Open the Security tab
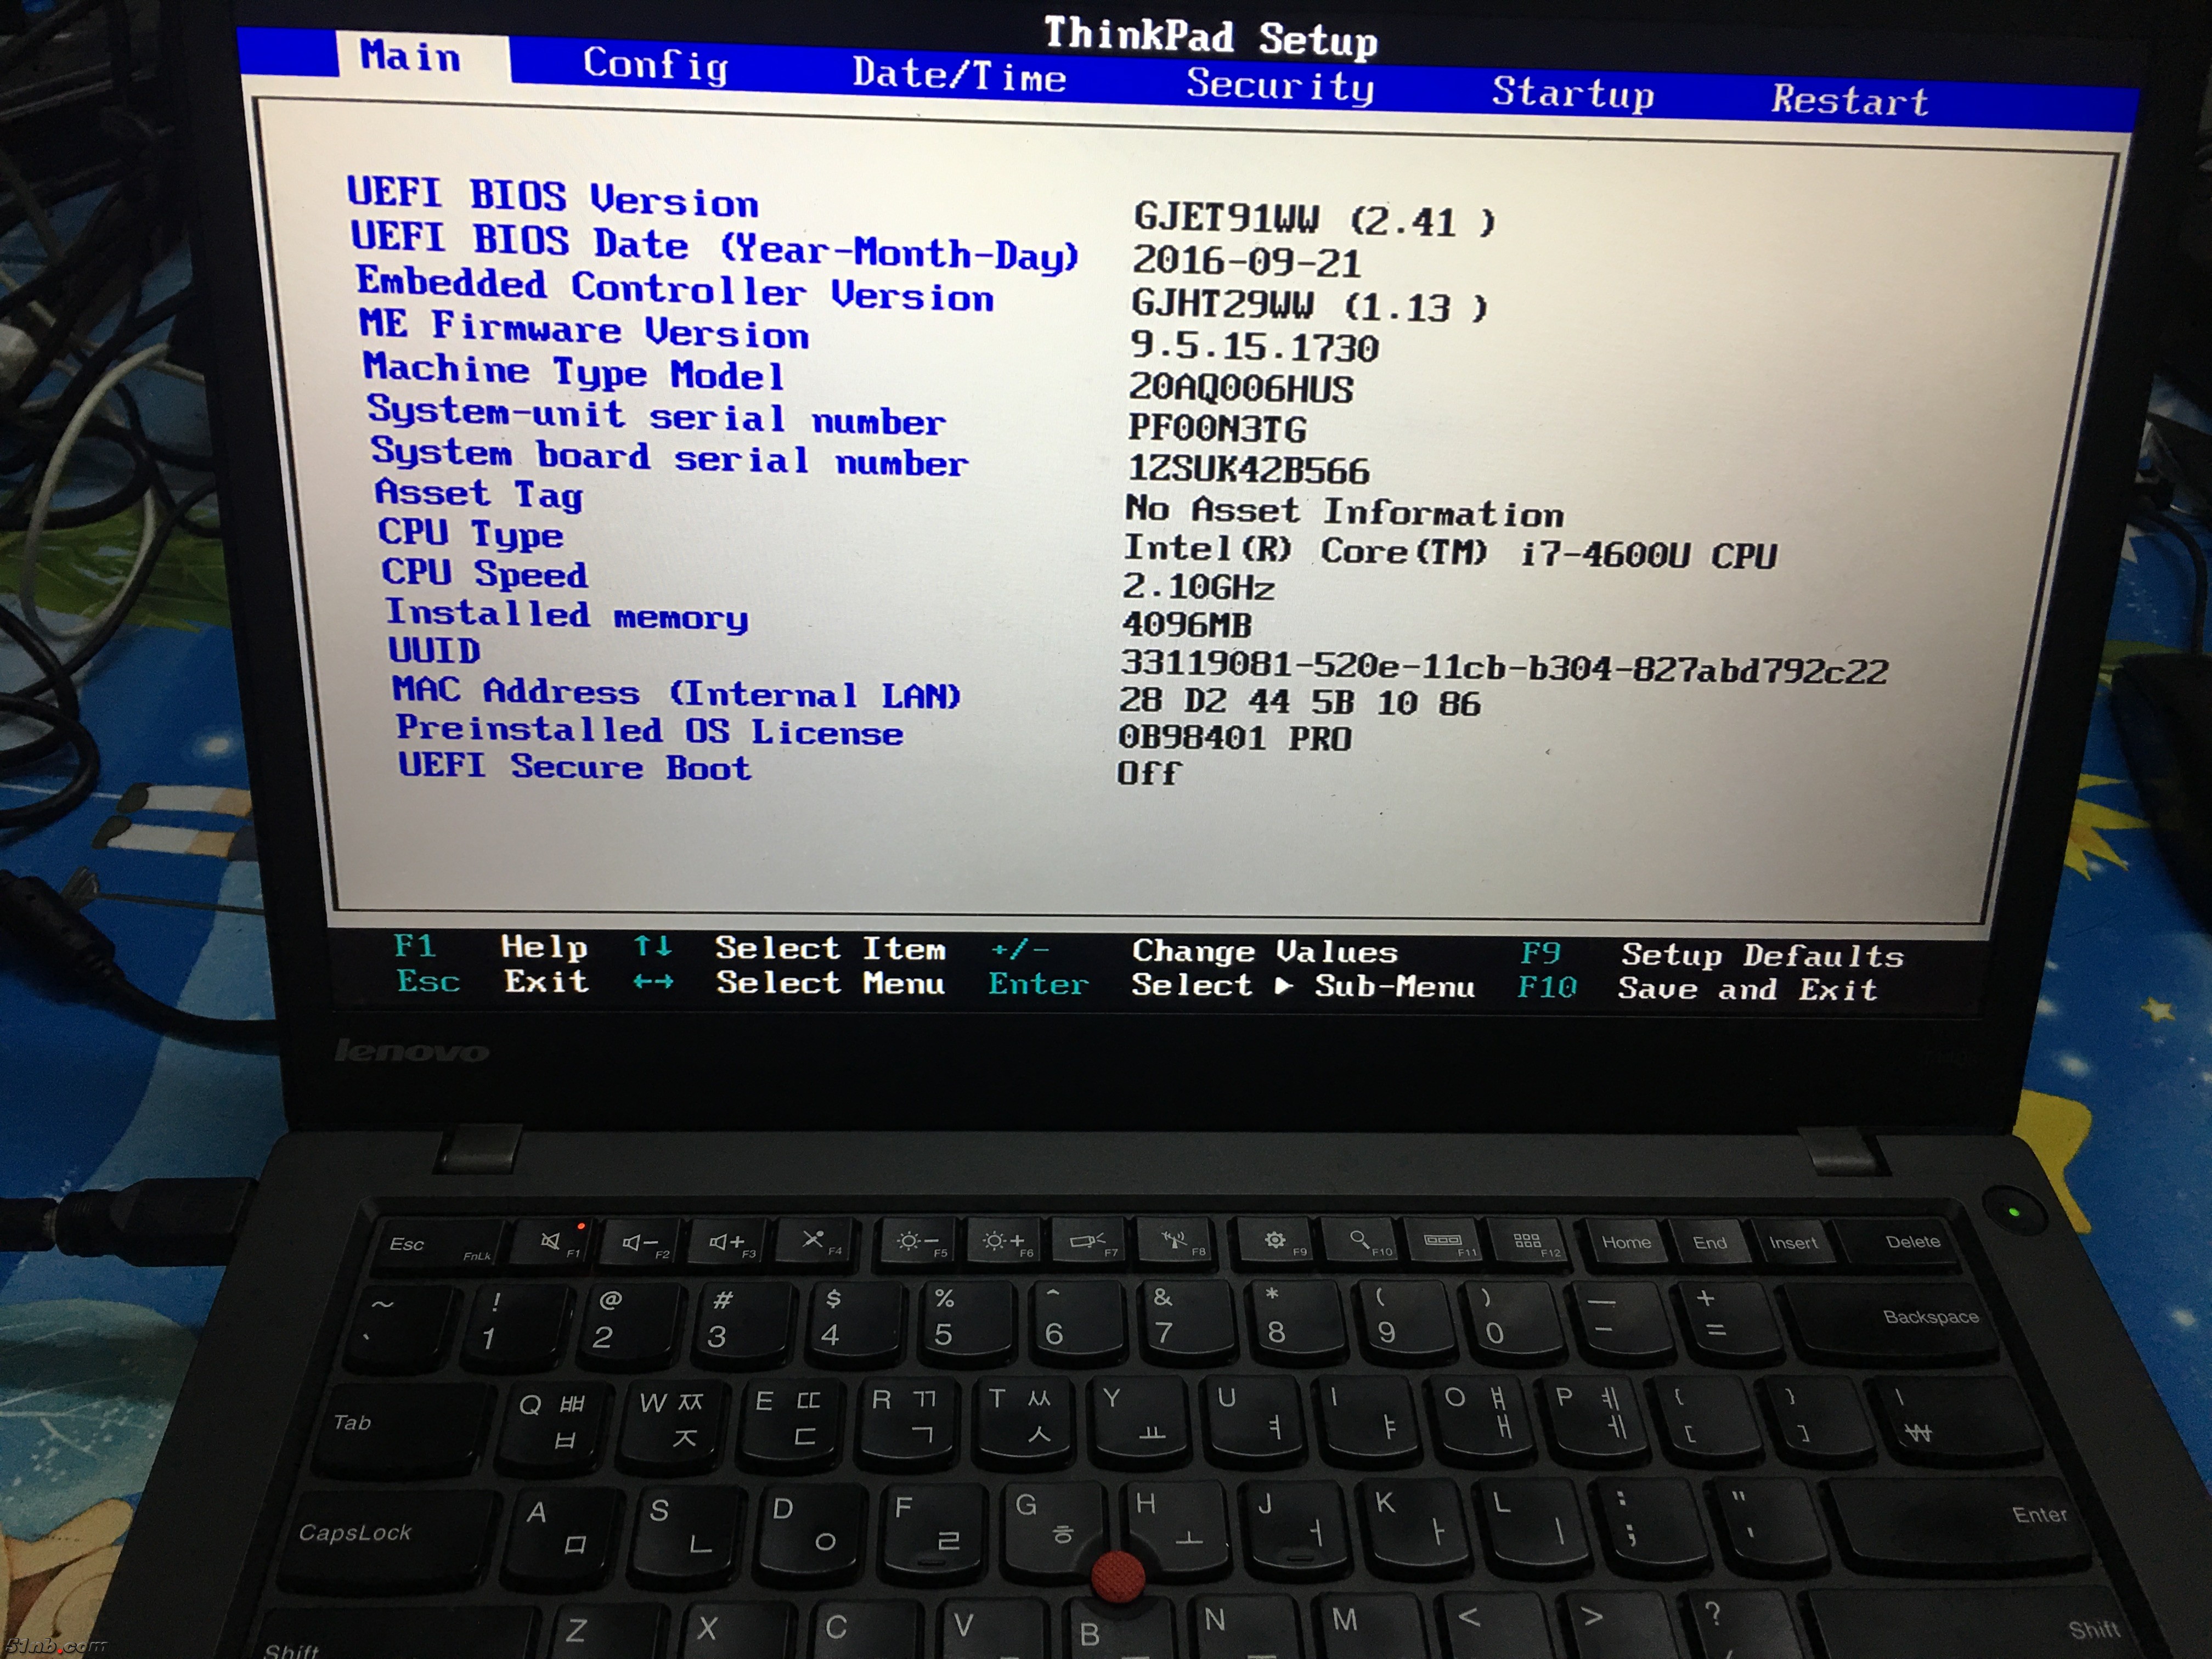The width and height of the screenshot is (2212, 1659). (1279, 84)
